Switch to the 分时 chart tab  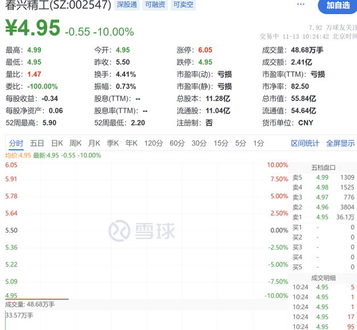pyautogui.click(x=16, y=143)
